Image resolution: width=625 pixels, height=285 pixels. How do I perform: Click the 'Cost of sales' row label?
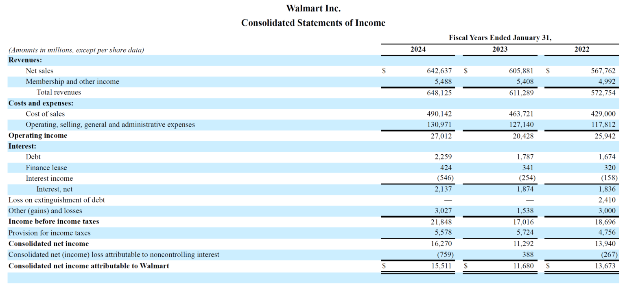pos(45,114)
